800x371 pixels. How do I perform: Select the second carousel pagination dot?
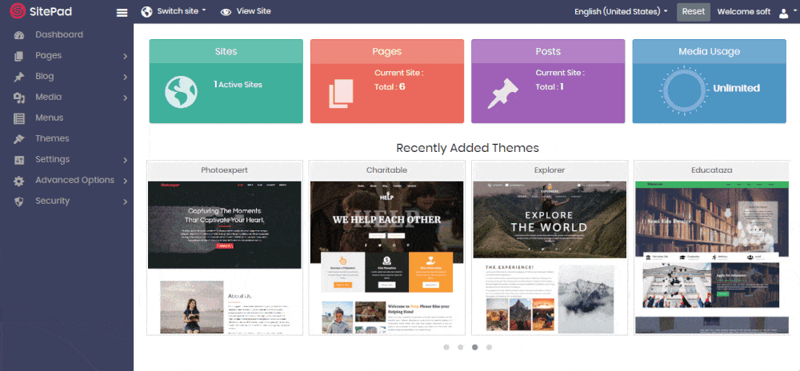tap(461, 348)
